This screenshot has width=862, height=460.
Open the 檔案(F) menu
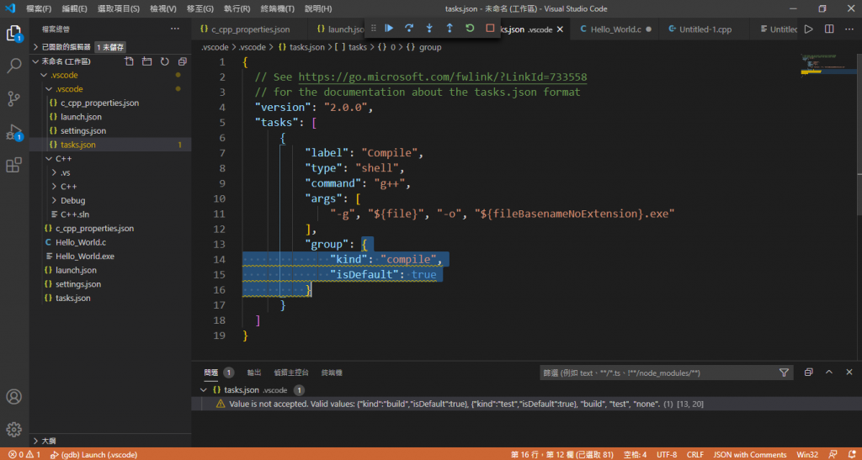point(39,8)
